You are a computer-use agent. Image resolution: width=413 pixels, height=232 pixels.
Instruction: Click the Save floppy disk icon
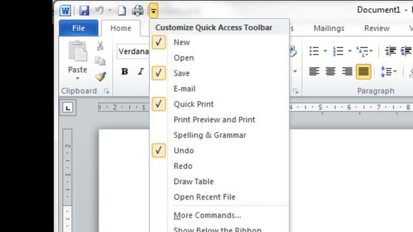pyautogui.click(x=84, y=11)
